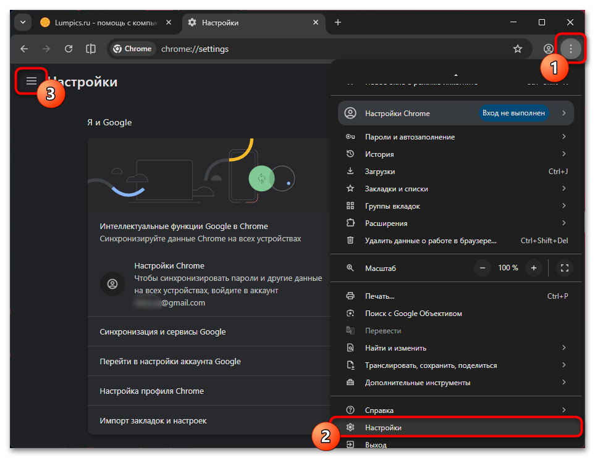Click the trash bin icon in menu
The height and width of the screenshot is (458, 595).
tap(350, 240)
